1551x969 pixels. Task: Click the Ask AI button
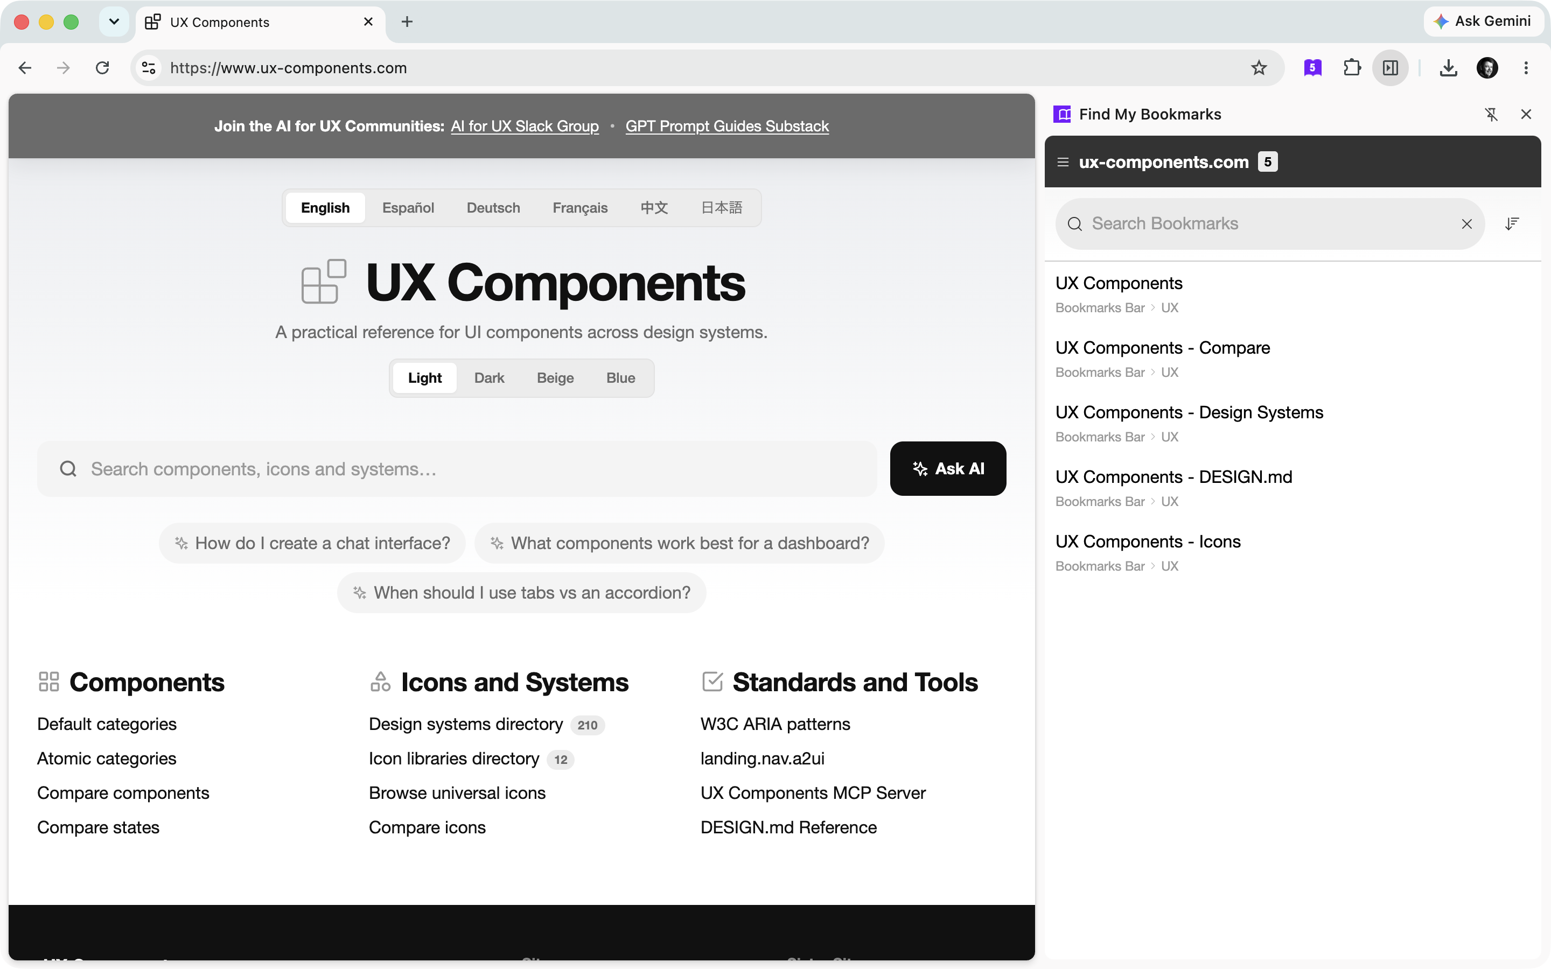(948, 468)
